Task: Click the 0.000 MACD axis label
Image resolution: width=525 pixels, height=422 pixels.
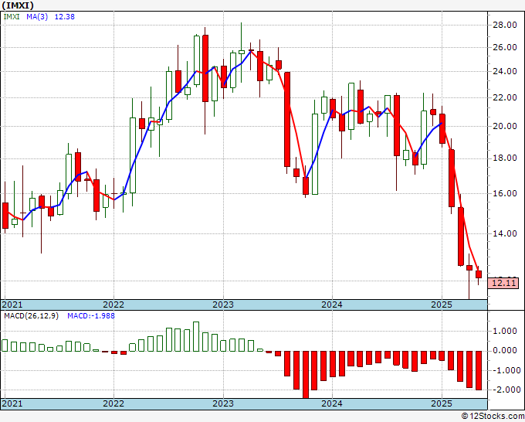Action: click(x=506, y=351)
